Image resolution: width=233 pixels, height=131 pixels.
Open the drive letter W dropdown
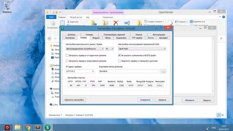pos(110,49)
